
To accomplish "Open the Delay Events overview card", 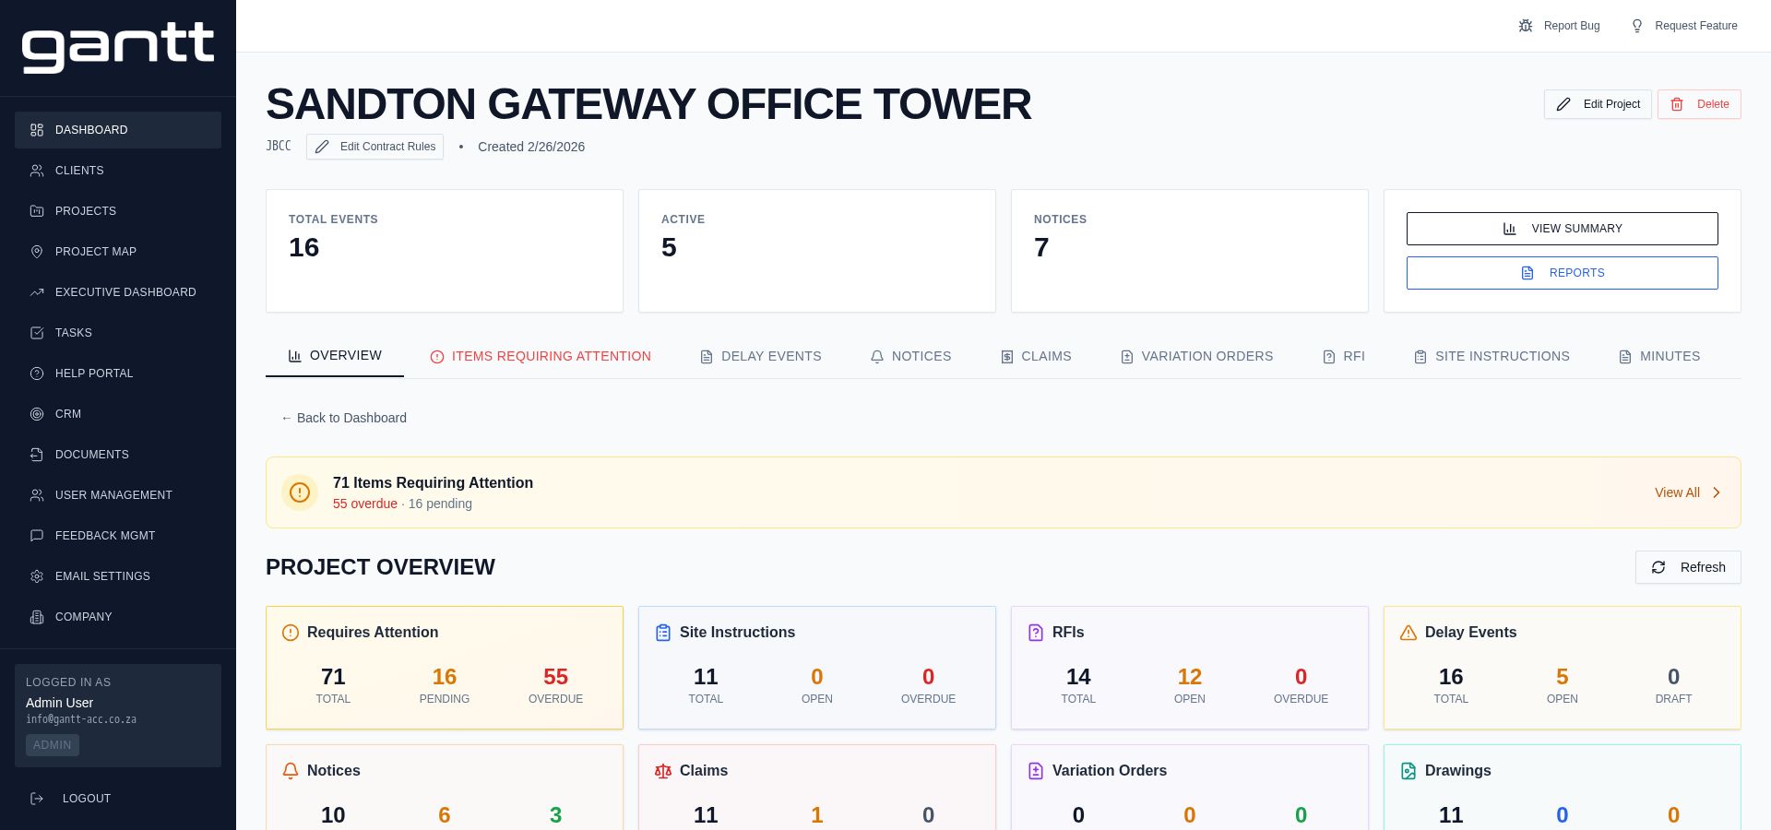I will (1563, 668).
